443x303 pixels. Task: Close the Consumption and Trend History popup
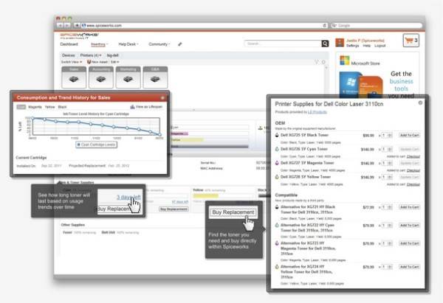tap(162, 97)
